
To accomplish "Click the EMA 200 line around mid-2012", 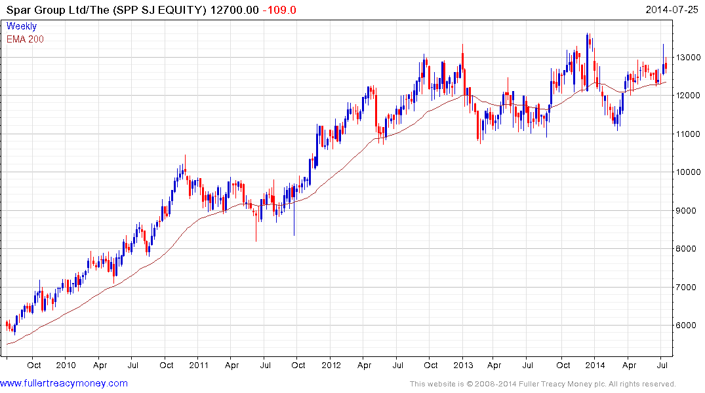I will point(397,132).
